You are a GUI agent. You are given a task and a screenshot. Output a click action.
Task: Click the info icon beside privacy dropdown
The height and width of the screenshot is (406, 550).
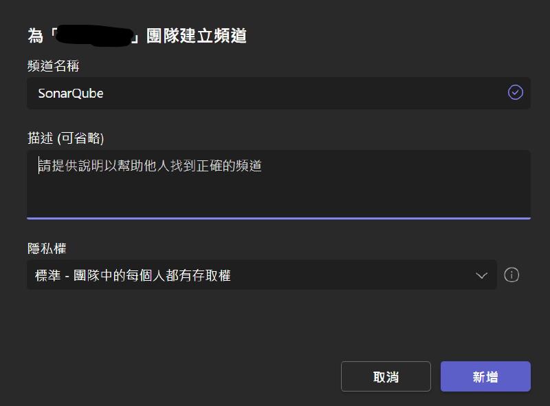pos(511,275)
